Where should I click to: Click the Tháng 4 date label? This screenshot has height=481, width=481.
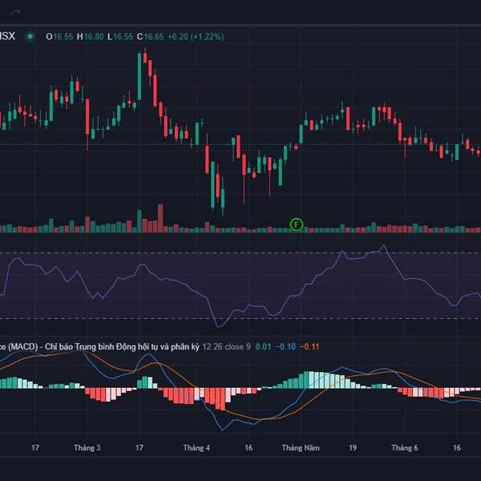(x=196, y=447)
